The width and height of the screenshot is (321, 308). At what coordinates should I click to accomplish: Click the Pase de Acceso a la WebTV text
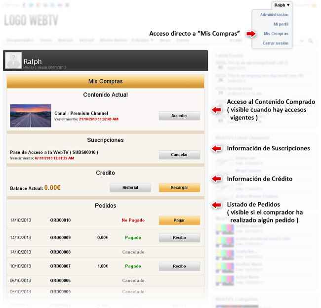point(54,152)
